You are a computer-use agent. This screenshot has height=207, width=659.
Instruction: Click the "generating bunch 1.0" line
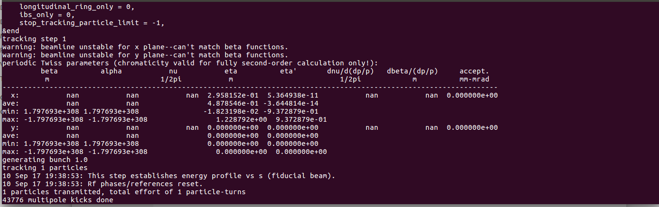(x=45, y=160)
